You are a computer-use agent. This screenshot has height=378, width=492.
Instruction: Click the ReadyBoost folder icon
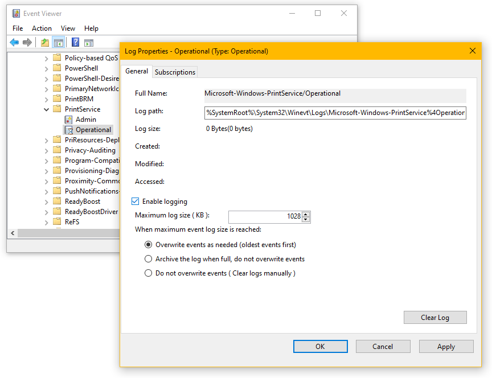(x=57, y=201)
